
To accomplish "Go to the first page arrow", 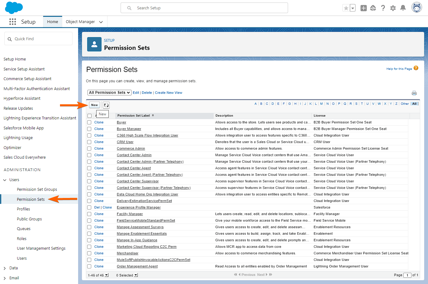I will point(236,275).
